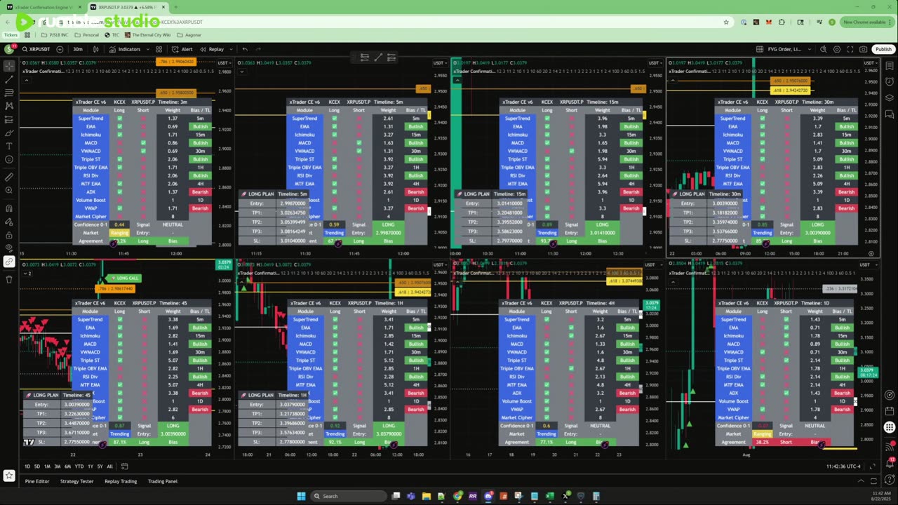898x505 pixels.
Task: Select the text annotation tool
Action: click(9, 146)
